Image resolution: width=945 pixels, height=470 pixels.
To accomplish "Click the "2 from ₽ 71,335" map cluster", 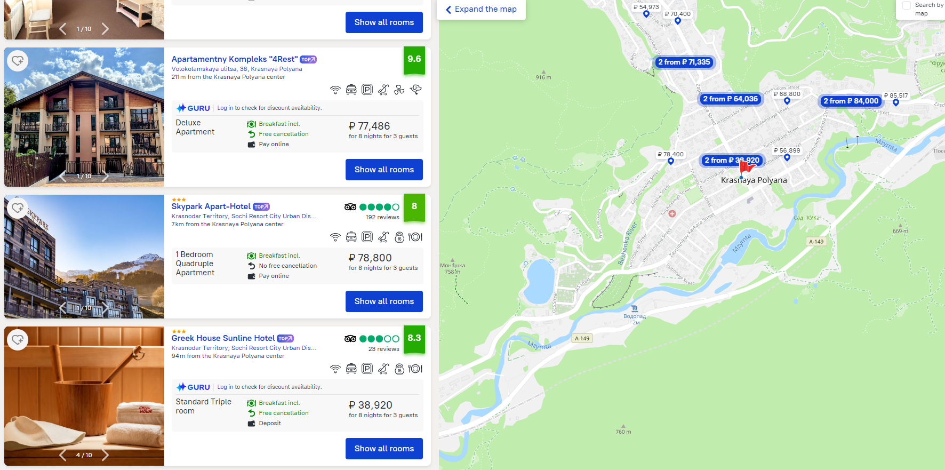I will [x=684, y=62].
